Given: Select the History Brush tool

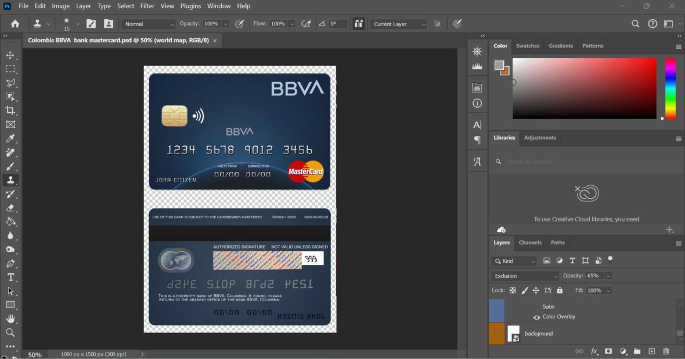Looking at the screenshot, I should [10, 195].
